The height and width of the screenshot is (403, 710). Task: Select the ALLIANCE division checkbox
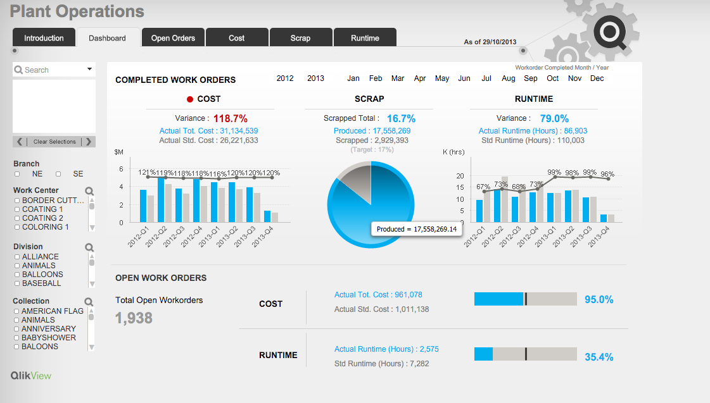(x=16, y=256)
